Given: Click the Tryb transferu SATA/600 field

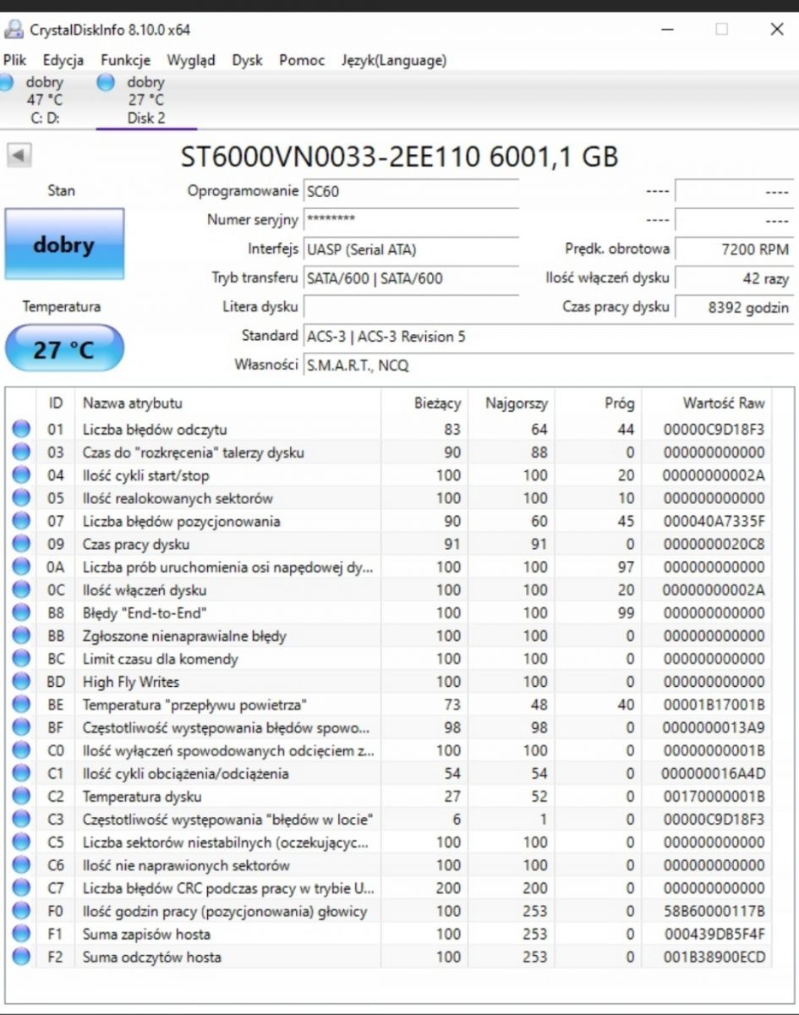Looking at the screenshot, I should [410, 278].
